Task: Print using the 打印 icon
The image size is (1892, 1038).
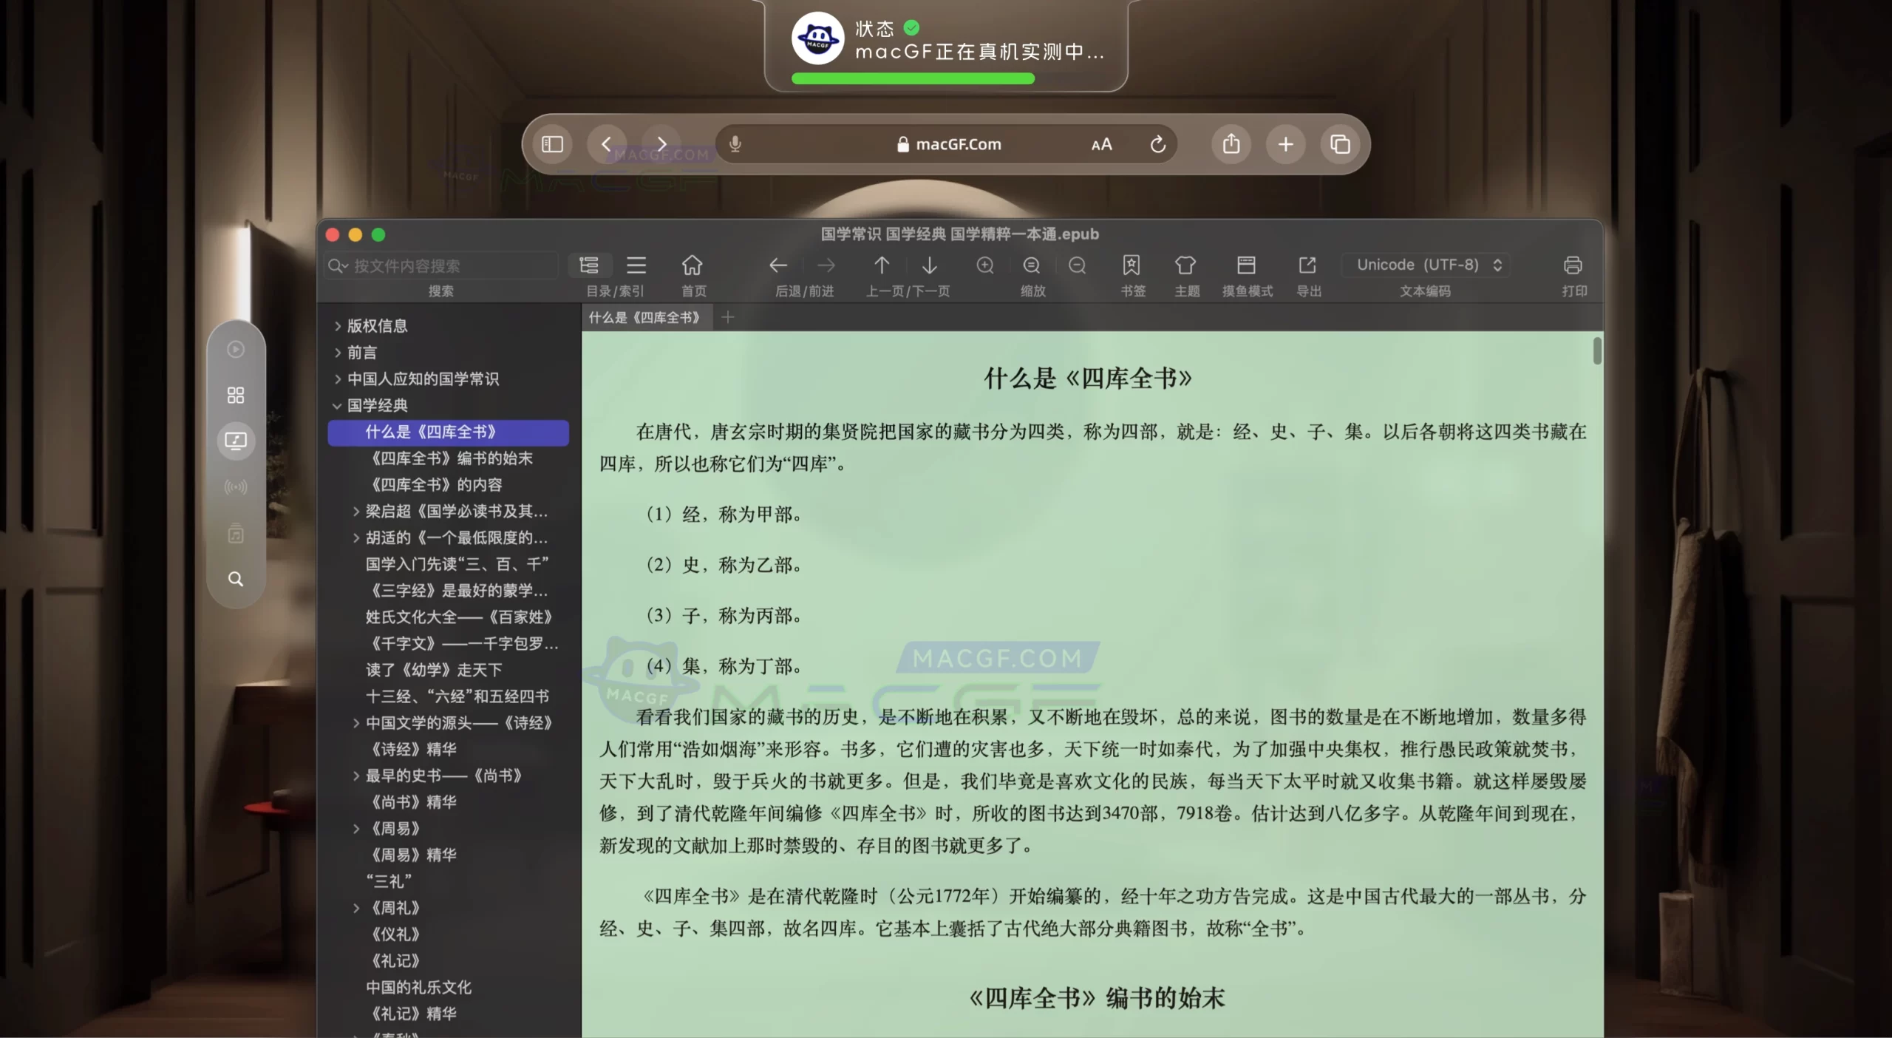Action: point(1573,265)
